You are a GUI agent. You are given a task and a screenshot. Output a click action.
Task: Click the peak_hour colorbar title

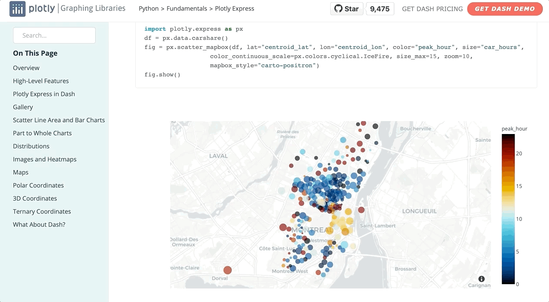(514, 128)
